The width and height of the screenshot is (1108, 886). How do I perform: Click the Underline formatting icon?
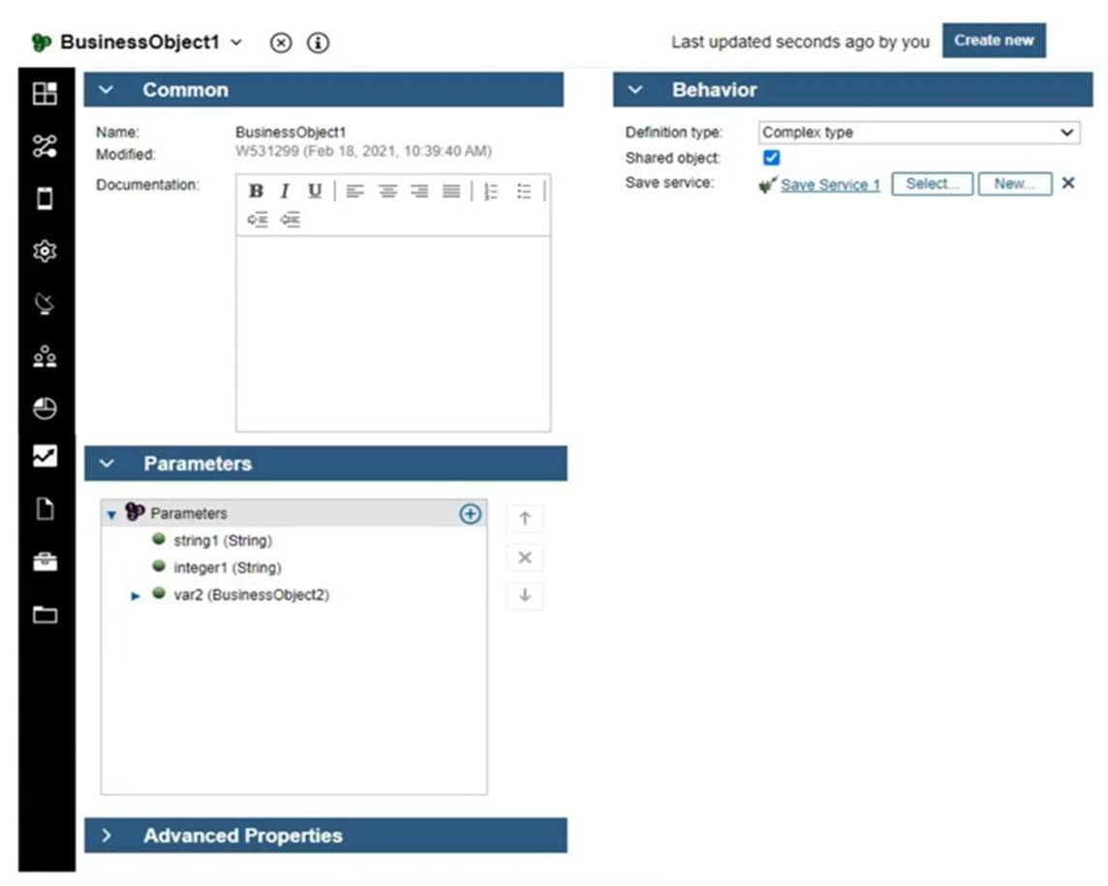315,191
